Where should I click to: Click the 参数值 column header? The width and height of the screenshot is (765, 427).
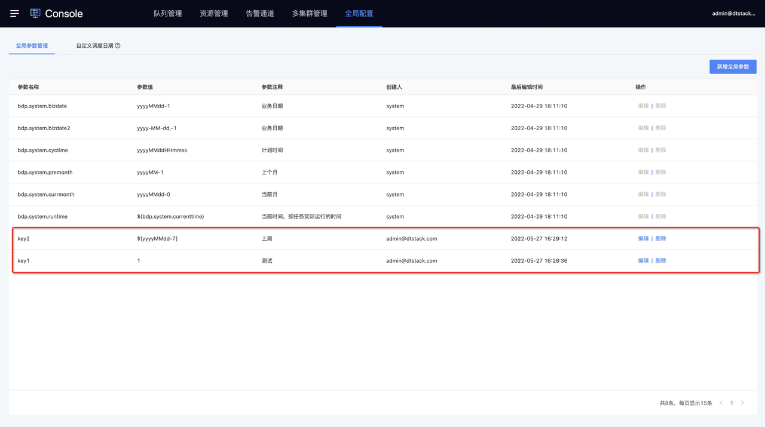[145, 87]
